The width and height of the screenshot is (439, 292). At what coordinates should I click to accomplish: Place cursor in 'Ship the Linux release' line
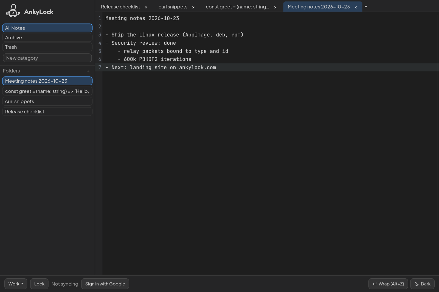(174, 35)
